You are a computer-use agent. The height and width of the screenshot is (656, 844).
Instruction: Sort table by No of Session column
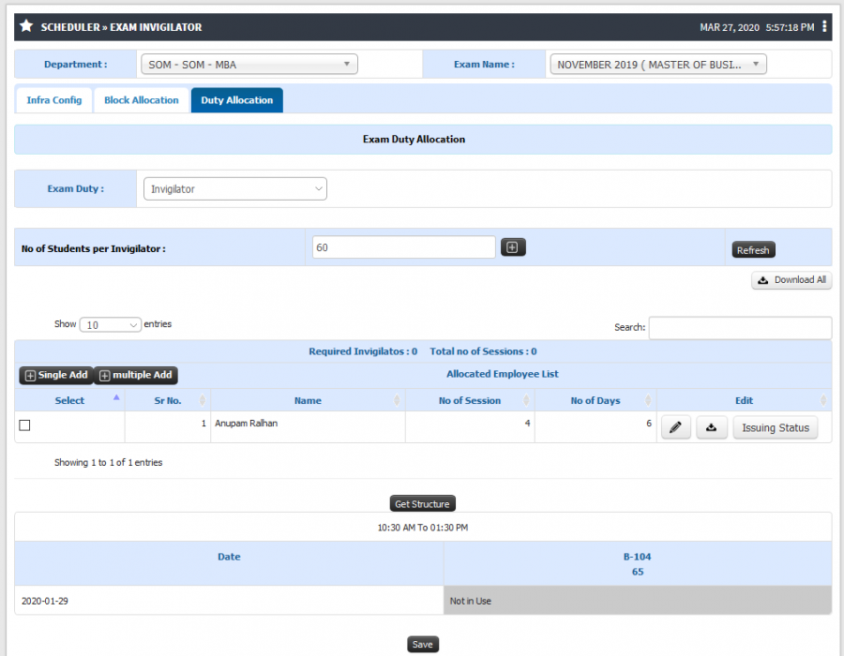[470, 400]
